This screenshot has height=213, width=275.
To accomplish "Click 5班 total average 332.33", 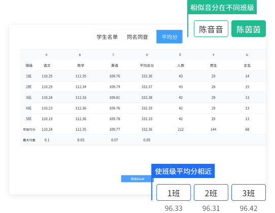I will 147,119.
